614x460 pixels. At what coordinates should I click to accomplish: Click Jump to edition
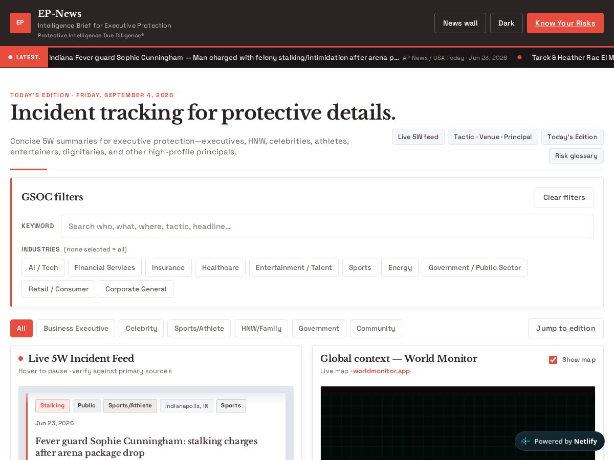[566, 328]
